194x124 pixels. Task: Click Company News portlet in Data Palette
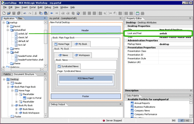pyautogui.click(x=142, y=111)
